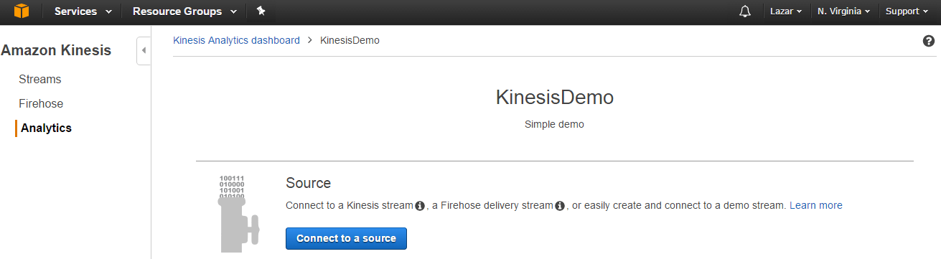Return to Kinesis Analytics dashboard breadcrumb
Viewport: 941px width, 259px height.
tap(236, 40)
